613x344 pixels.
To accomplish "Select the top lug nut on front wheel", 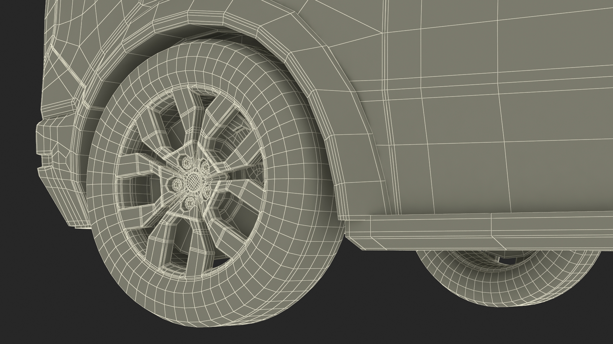I will click(x=186, y=163).
